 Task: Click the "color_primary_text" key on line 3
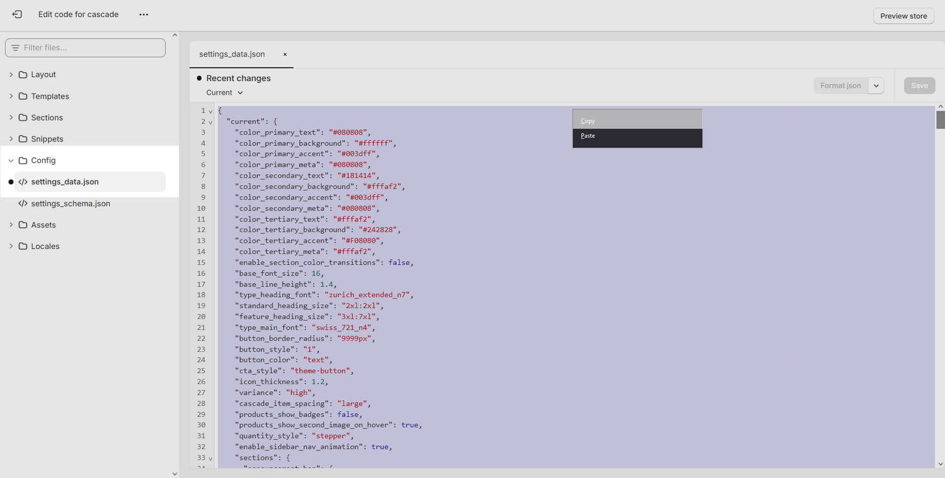point(280,133)
